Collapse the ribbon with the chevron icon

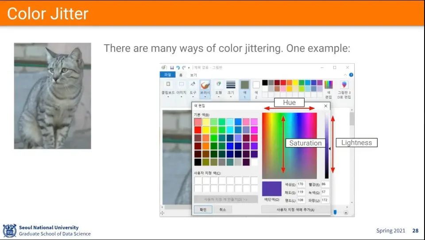click(345, 75)
